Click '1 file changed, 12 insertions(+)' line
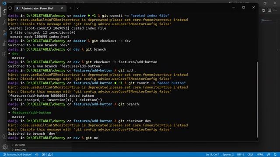Viewport: 280px width, 157px height. tap(43, 32)
